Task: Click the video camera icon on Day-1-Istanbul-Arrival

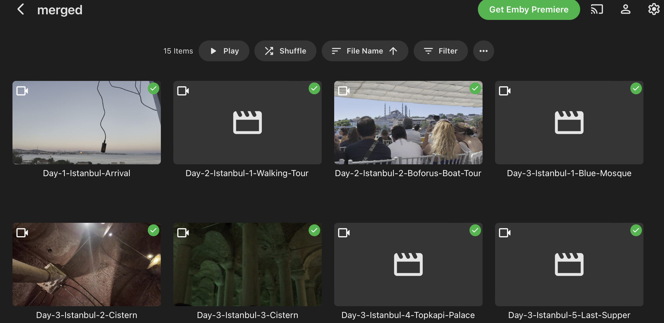Action: [x=22, y=91]
